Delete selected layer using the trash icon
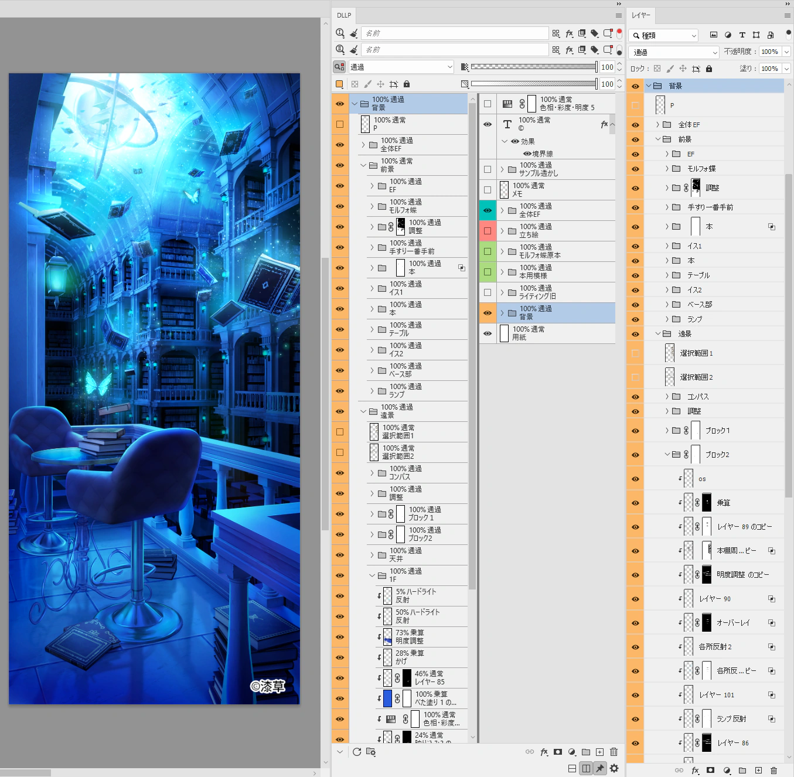 (x=774, y=769)
